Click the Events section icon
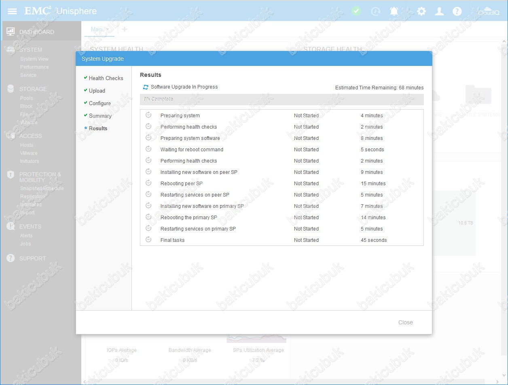Viewport: 508px width, 385px height. pyautogui.click(x=11, y=226)
